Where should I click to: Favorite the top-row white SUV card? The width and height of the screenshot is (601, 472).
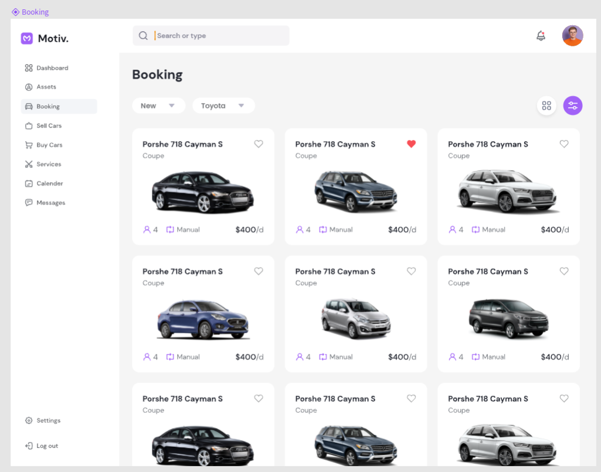(x=564, y=144)
